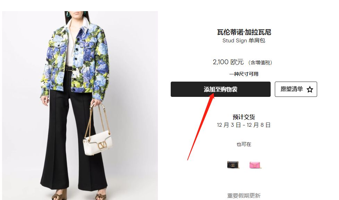Viewport: 339px width, 200px height.
Task: Open the 瓦伦蒂诺·加拉瓦尼 brand link
Action: click(x=244, y=32)
